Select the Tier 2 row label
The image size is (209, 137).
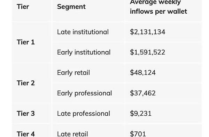click(26, 83)
